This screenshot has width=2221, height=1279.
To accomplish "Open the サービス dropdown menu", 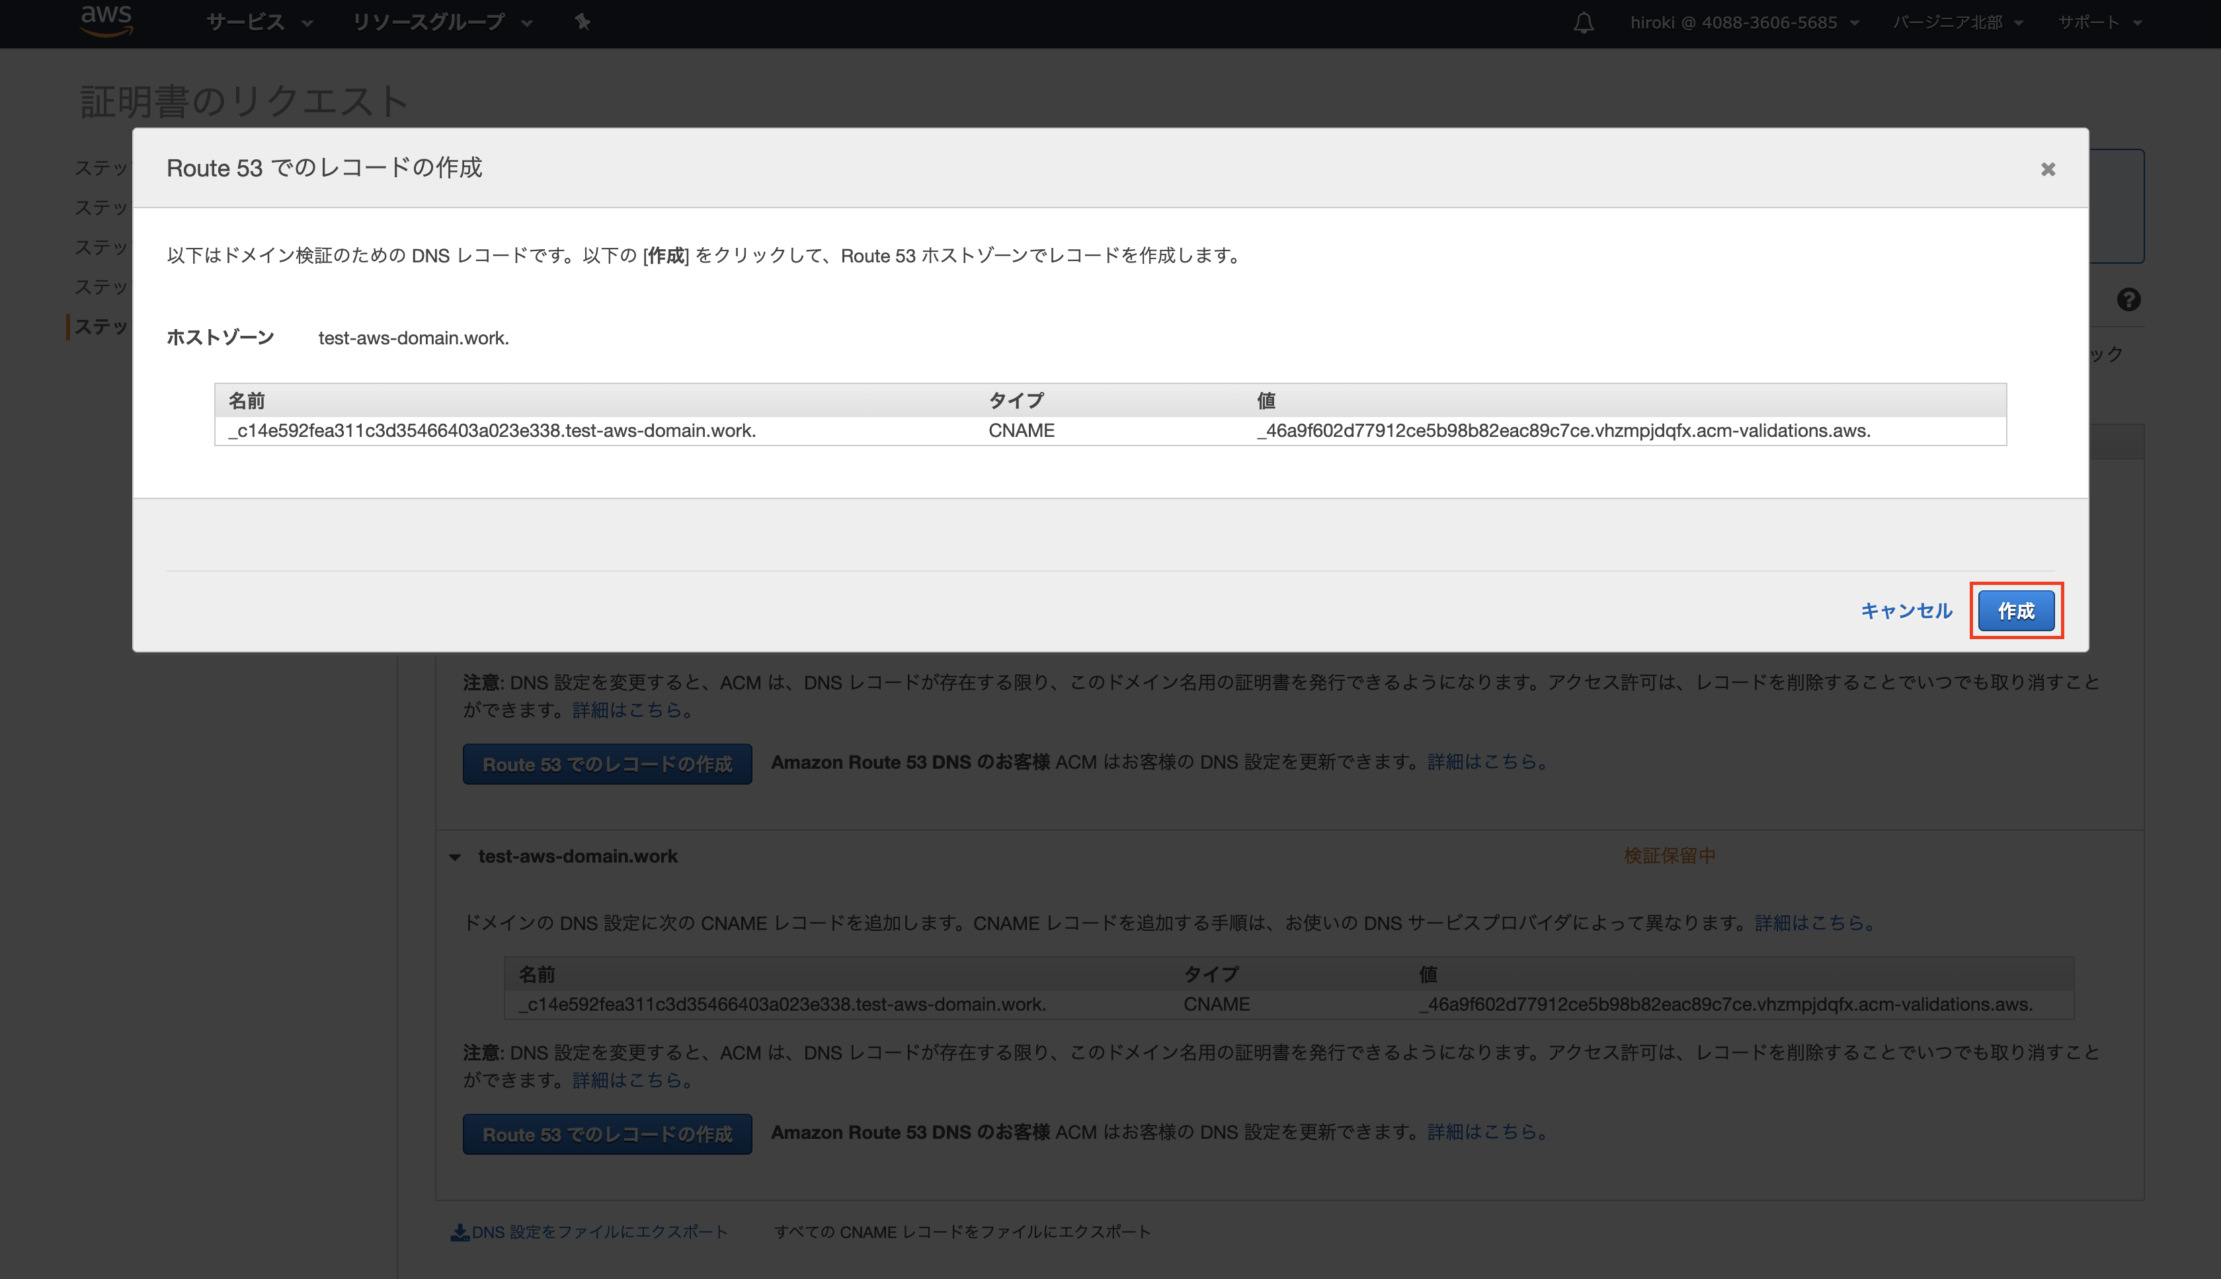I will (x=259, y=22).
